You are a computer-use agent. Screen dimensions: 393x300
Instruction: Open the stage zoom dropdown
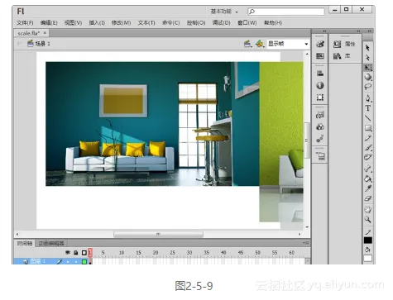pyautogui.click(x=288, y=44)
